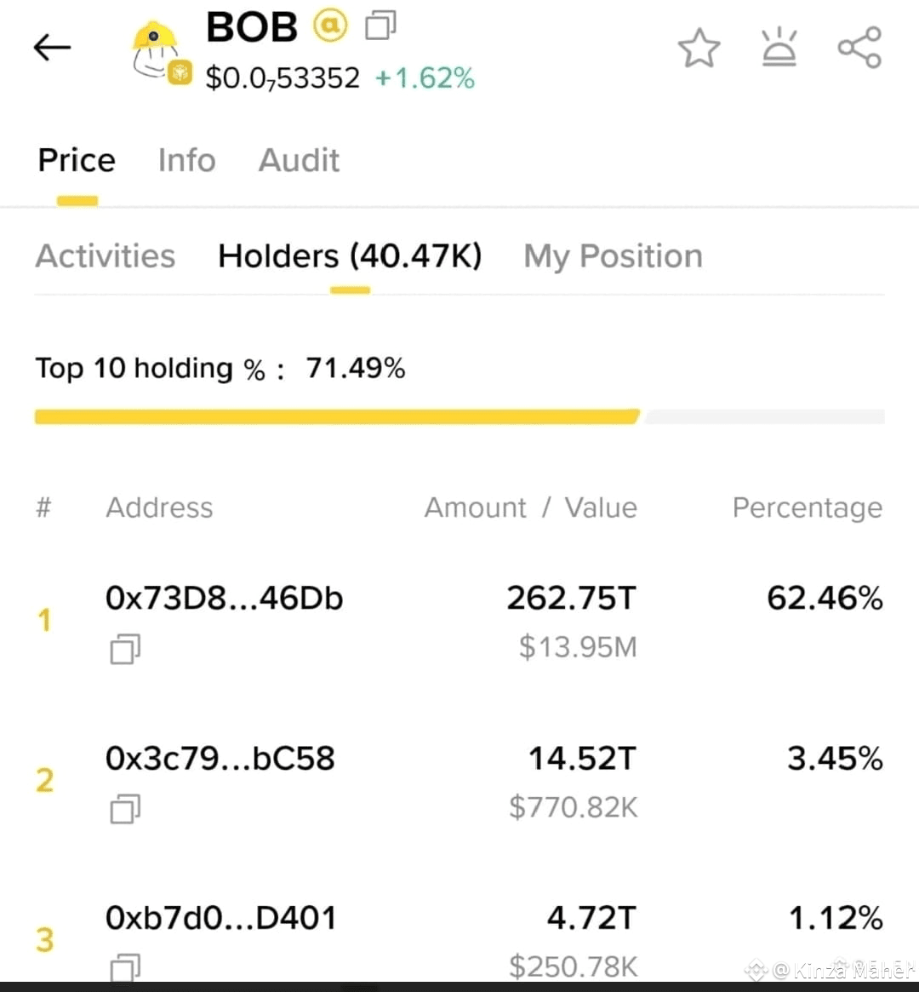Open the Activities sub-tab
Image resolution: width=919 pixels, height=992 pixels.
coord(106,256)
